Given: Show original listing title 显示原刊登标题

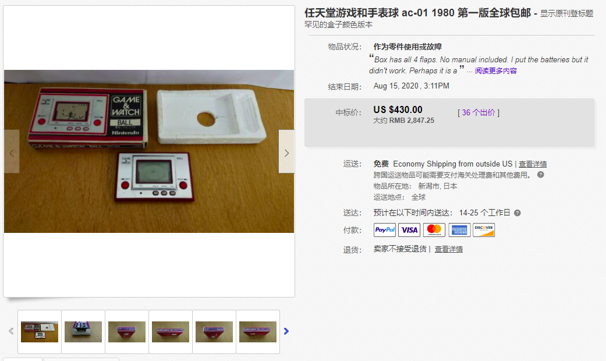Looking at the screenshot, I should click(566, 13).
